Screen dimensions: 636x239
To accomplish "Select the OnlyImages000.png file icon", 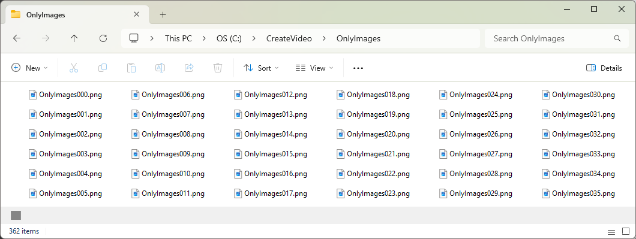I will [x=33, y=95].
